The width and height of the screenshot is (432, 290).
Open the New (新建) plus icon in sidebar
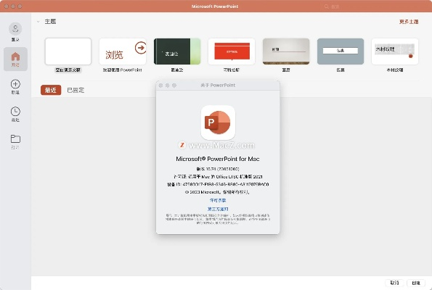tap(15, 84)
